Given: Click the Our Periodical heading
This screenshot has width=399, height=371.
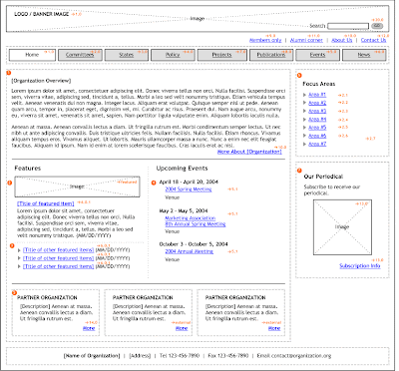Looking at the screenshot, I should pos(323,177).
